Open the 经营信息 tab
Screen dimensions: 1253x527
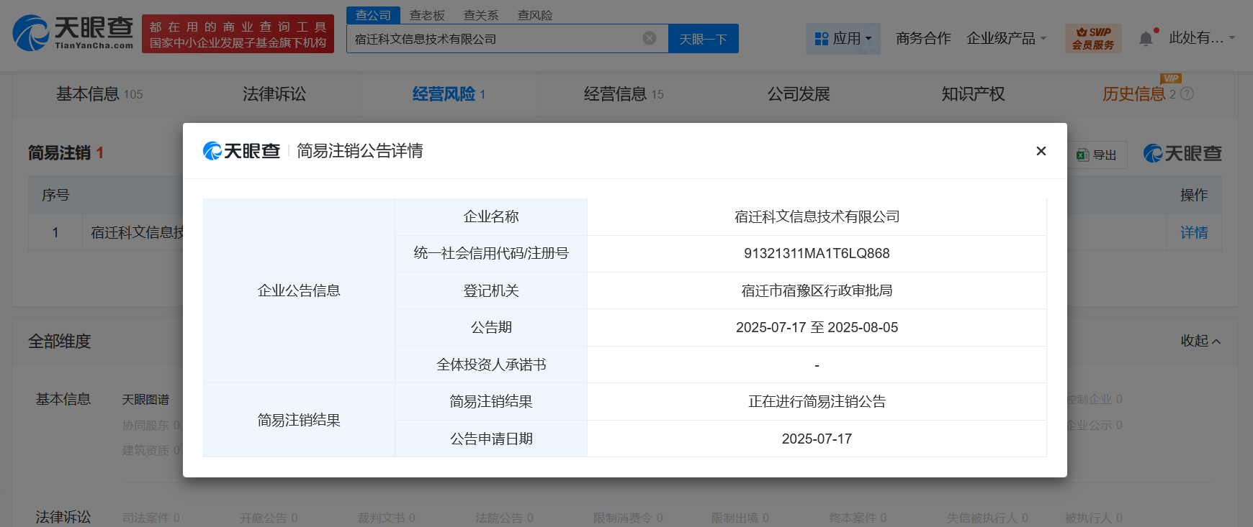click(x=624, y=94)
